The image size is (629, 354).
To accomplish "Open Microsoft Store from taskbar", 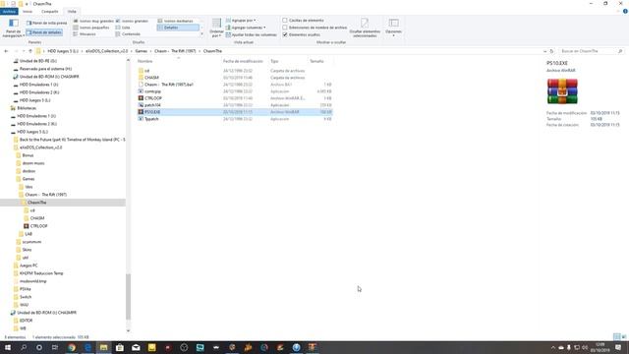I will 120,347.
